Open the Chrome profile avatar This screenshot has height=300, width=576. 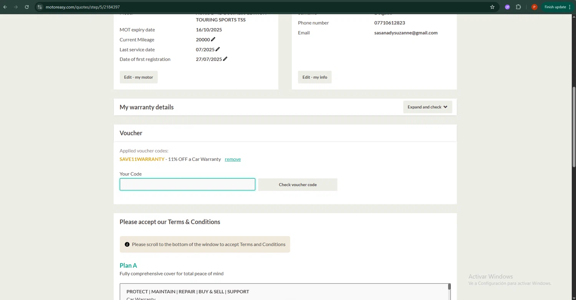pyautogui.click(x=534, y=7)
